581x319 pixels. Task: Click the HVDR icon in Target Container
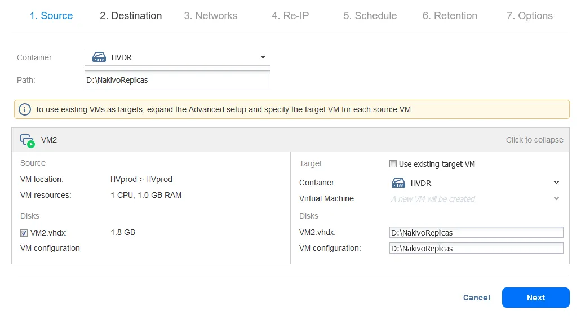[x=398, y=183]
